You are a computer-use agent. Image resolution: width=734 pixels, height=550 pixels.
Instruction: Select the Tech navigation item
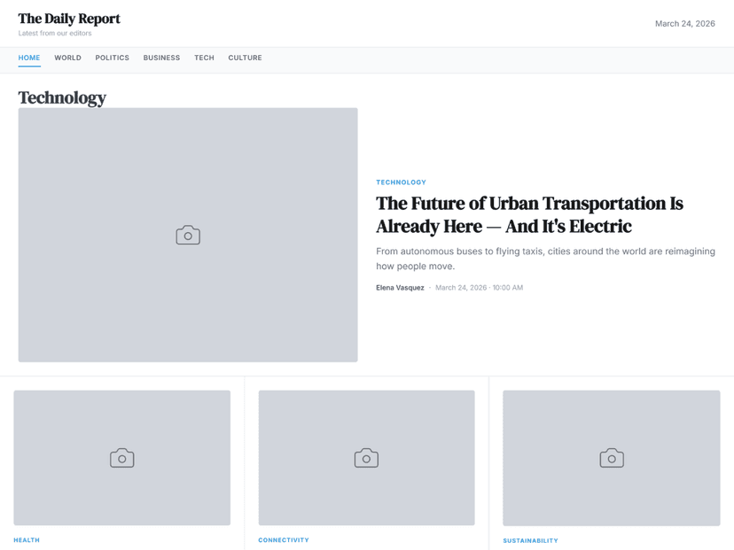click(x=204, y=58)
